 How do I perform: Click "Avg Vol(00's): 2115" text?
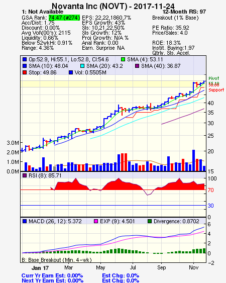(x=46, y=33)
